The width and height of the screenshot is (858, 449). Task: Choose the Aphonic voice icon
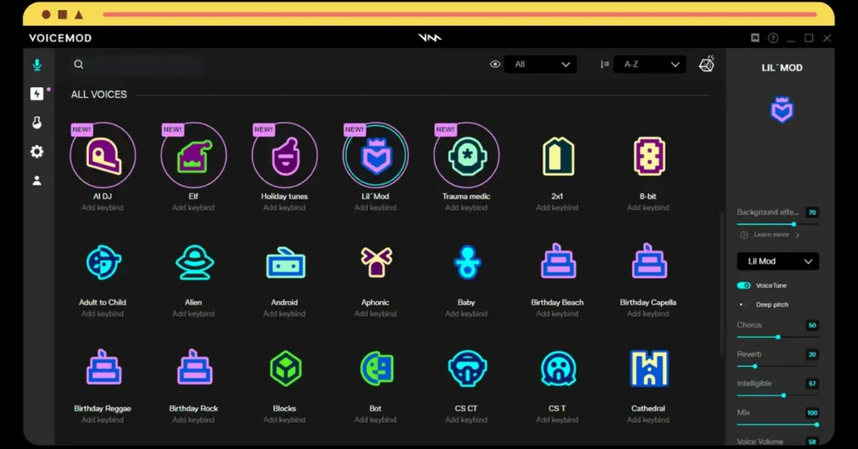coord(375,262)
